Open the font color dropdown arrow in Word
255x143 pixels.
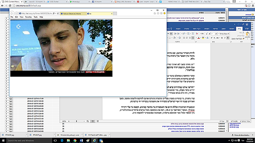click(x=196, y=38)
